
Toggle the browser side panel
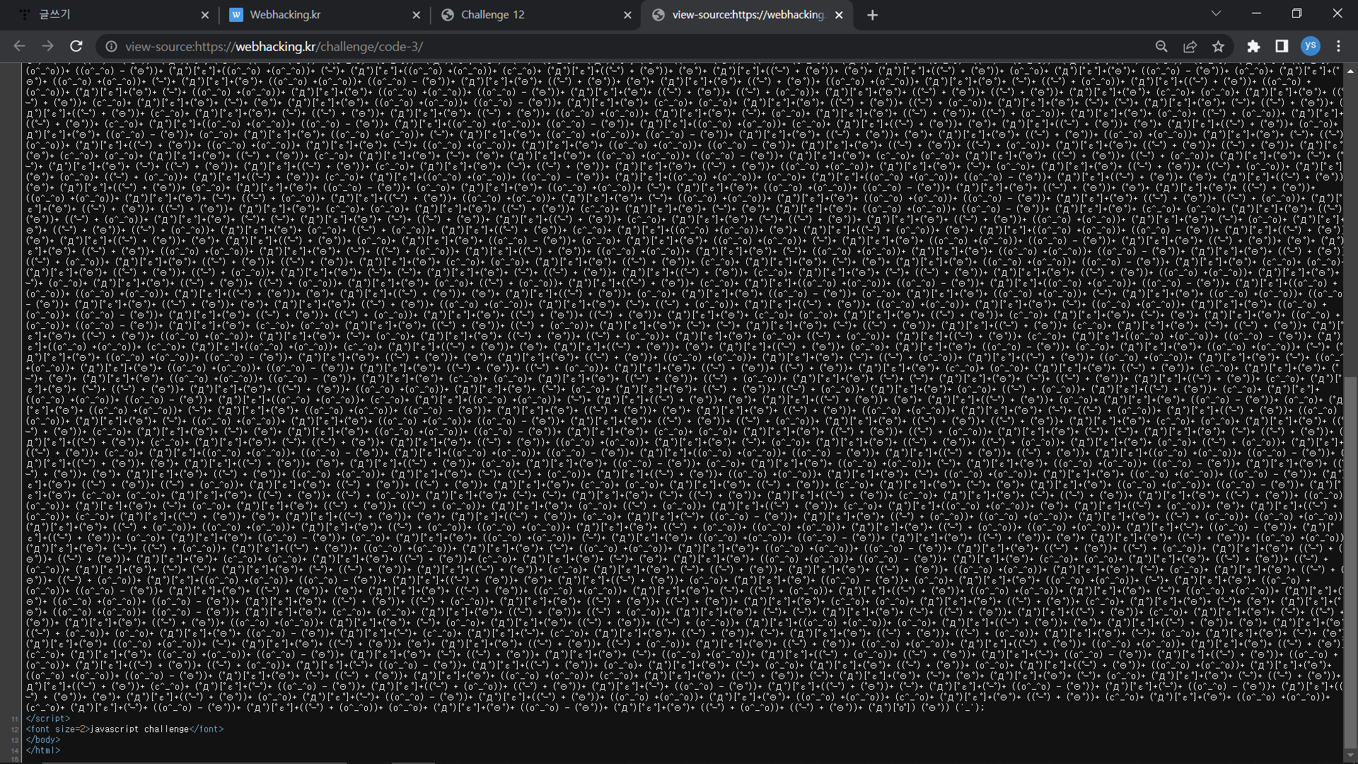1282,46
